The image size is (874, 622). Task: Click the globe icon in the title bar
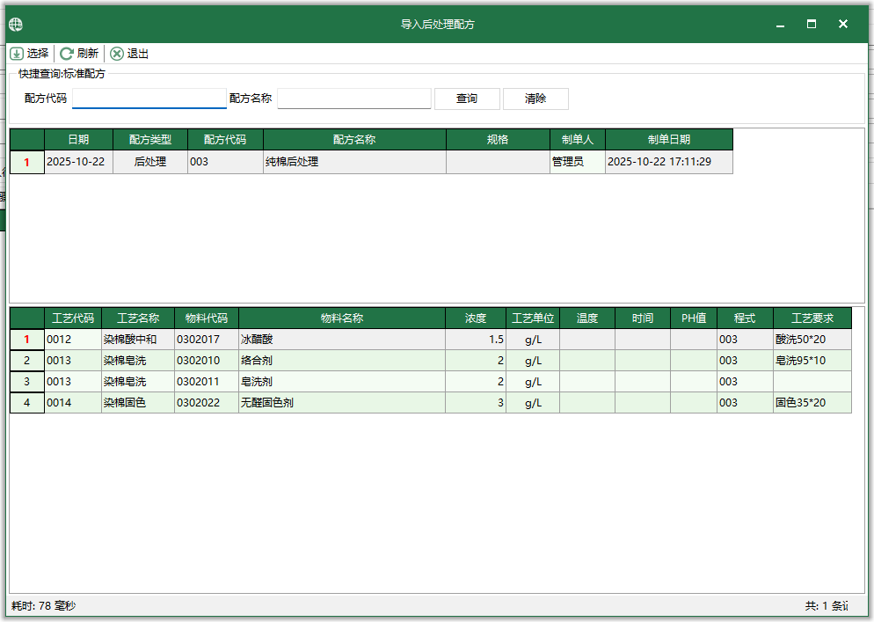15,25
